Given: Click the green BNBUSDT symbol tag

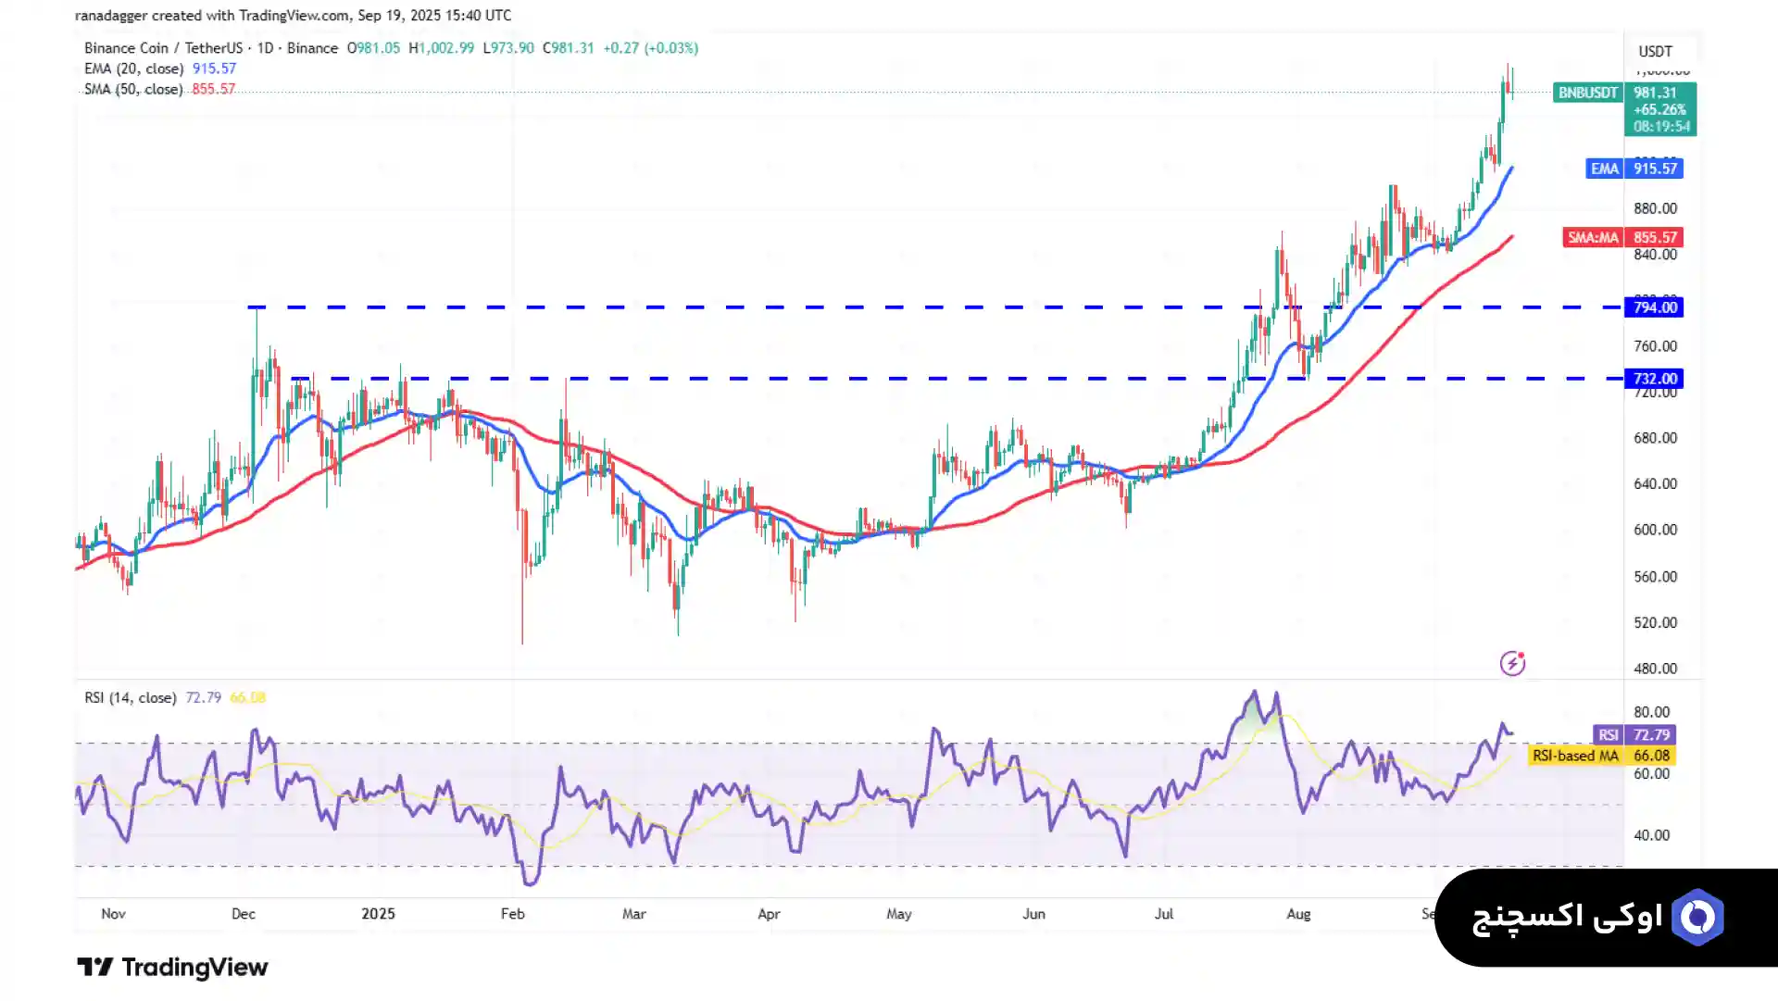Looking at the screenshot, I should pos(1587,93).
